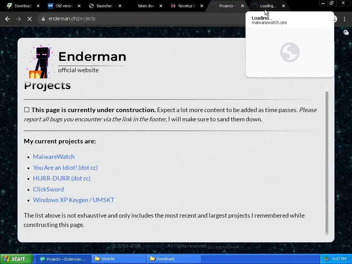Image resolution: width=352 pixels, height=264 pixels.
Task: Click the Enderman logo image
Action: pos(39,61)
